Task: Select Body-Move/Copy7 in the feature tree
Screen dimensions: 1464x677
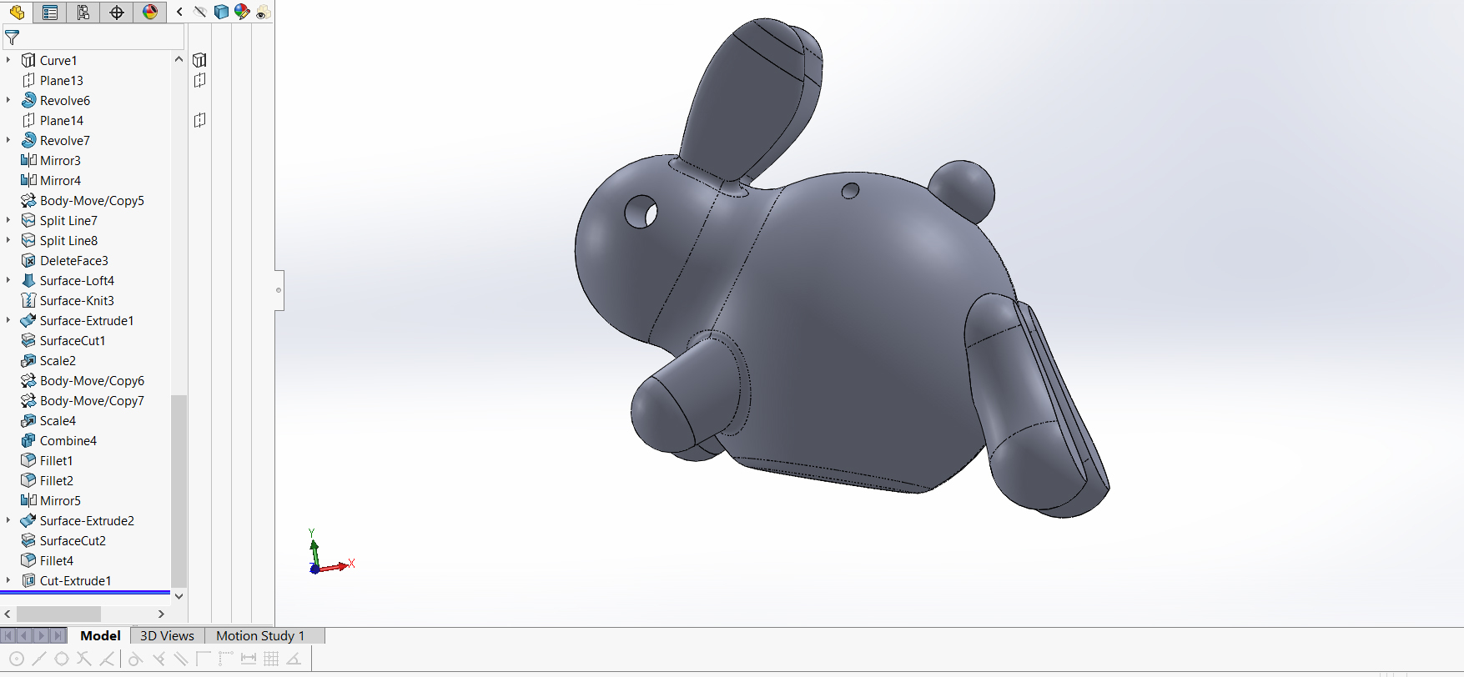Action: (92, 400)
